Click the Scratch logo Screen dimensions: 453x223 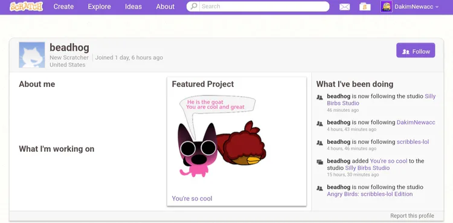coord(27,7)
